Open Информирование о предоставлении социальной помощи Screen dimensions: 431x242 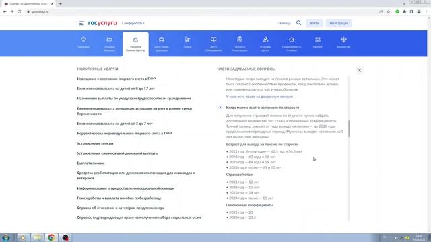coord(126,188)
